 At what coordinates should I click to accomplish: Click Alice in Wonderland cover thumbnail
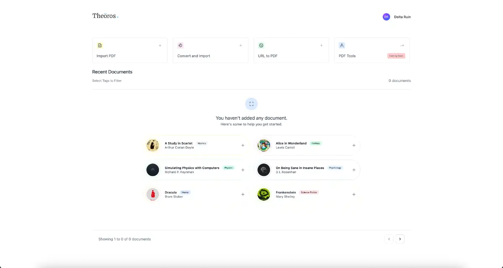[264, 145]
